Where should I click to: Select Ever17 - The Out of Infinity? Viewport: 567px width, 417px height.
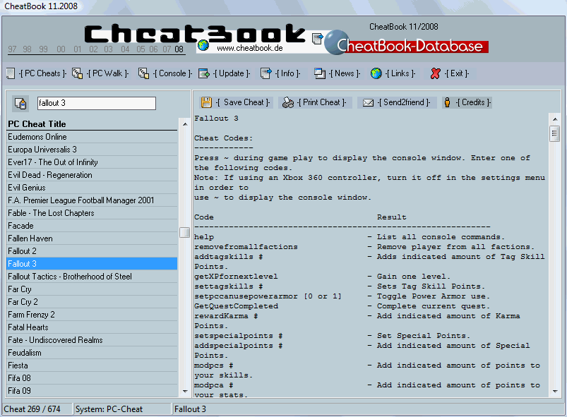pos(92,162)
